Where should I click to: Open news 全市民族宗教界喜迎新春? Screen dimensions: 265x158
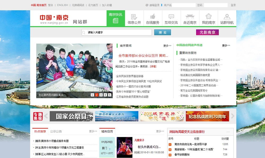tap(130, 76)
